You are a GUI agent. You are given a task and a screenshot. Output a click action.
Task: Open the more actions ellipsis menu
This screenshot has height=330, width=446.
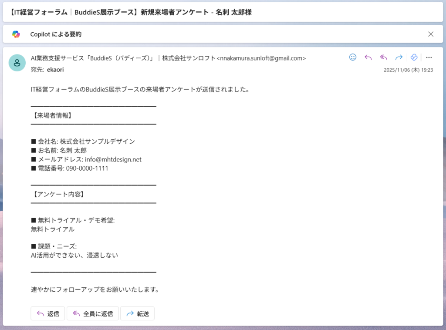point(429,57)
